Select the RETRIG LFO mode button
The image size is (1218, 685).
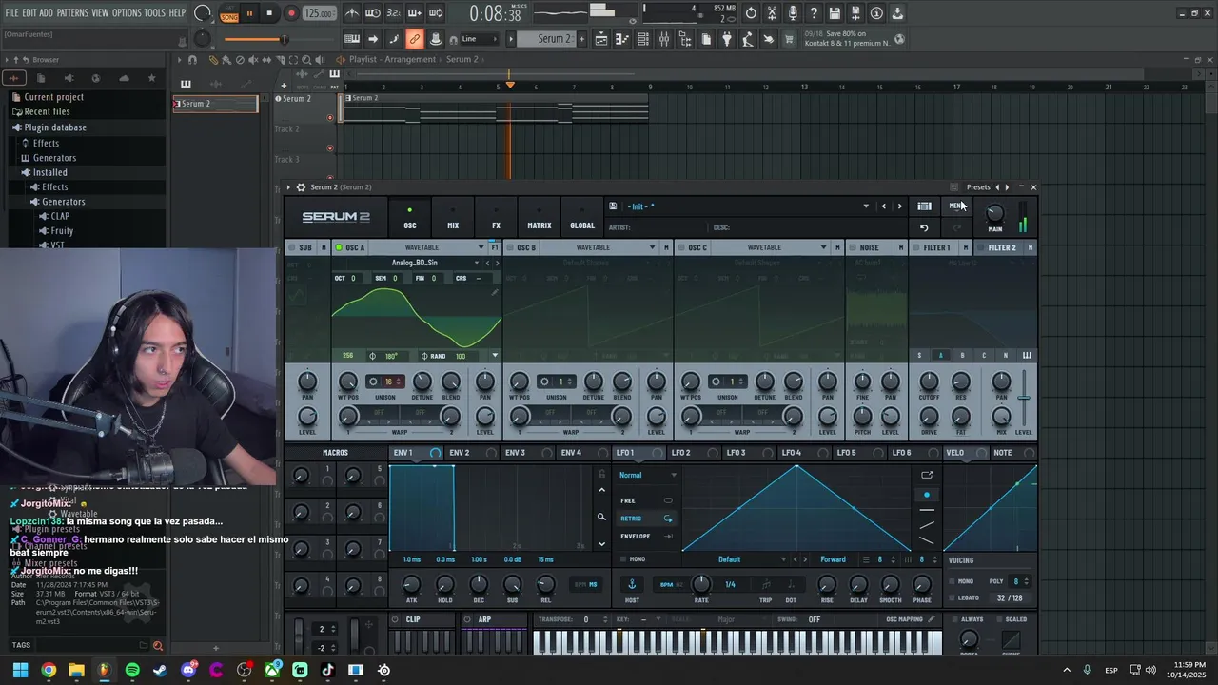pyautogui.click(x=646, y=519)
